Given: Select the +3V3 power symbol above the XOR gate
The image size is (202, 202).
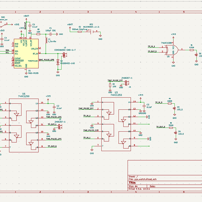Looking at the screenshot, I should [x=173, y=36].
